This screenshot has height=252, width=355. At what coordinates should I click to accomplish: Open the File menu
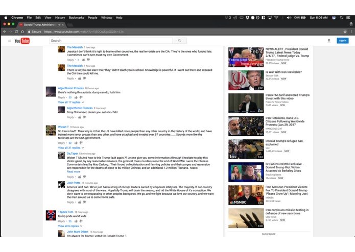click(x=29, y=18)
